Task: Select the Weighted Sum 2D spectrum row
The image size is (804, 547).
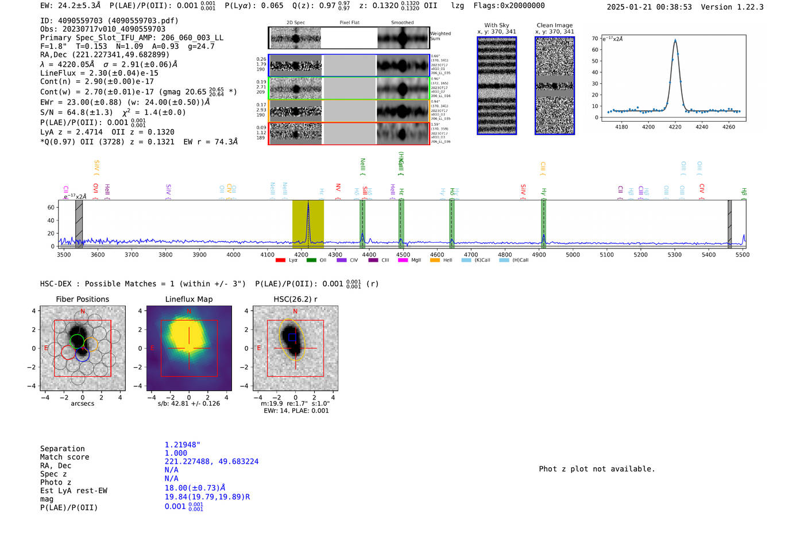Action: tap(349, 38)
